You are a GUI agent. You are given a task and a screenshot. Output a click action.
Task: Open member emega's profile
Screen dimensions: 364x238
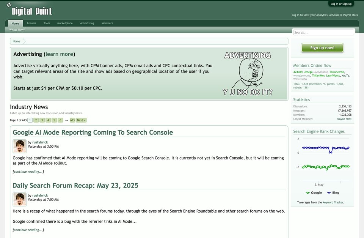[308, 72]
